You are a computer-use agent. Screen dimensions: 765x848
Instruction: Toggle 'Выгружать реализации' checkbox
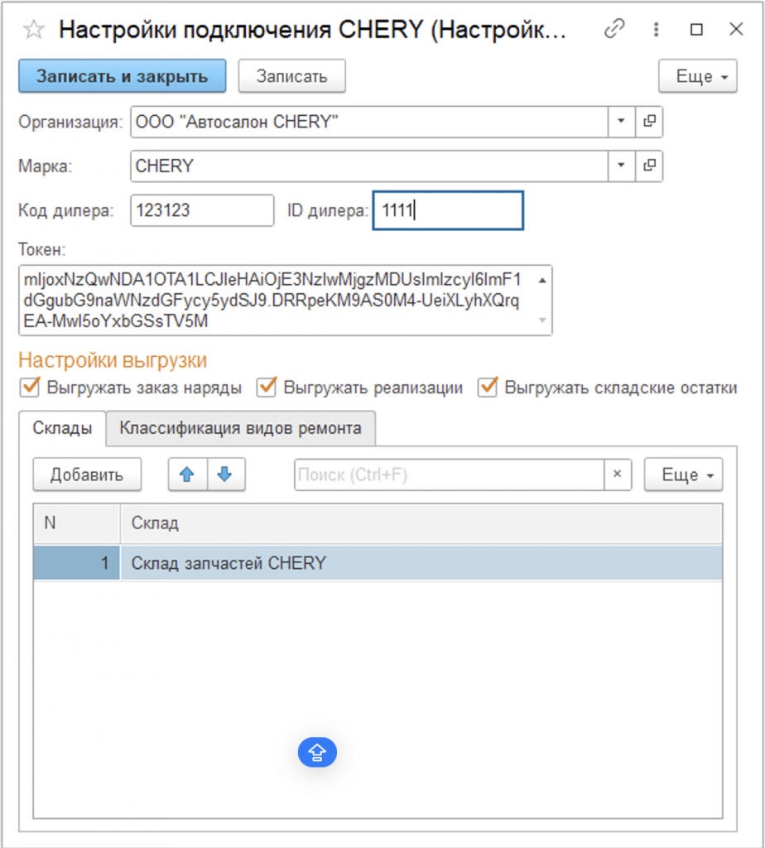[x=267, y=388]
